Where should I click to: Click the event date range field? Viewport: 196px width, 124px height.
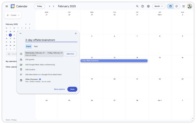click(44, 54)
